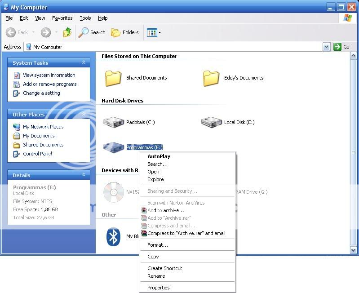Collapse the Other Places panel

[84, 115]
